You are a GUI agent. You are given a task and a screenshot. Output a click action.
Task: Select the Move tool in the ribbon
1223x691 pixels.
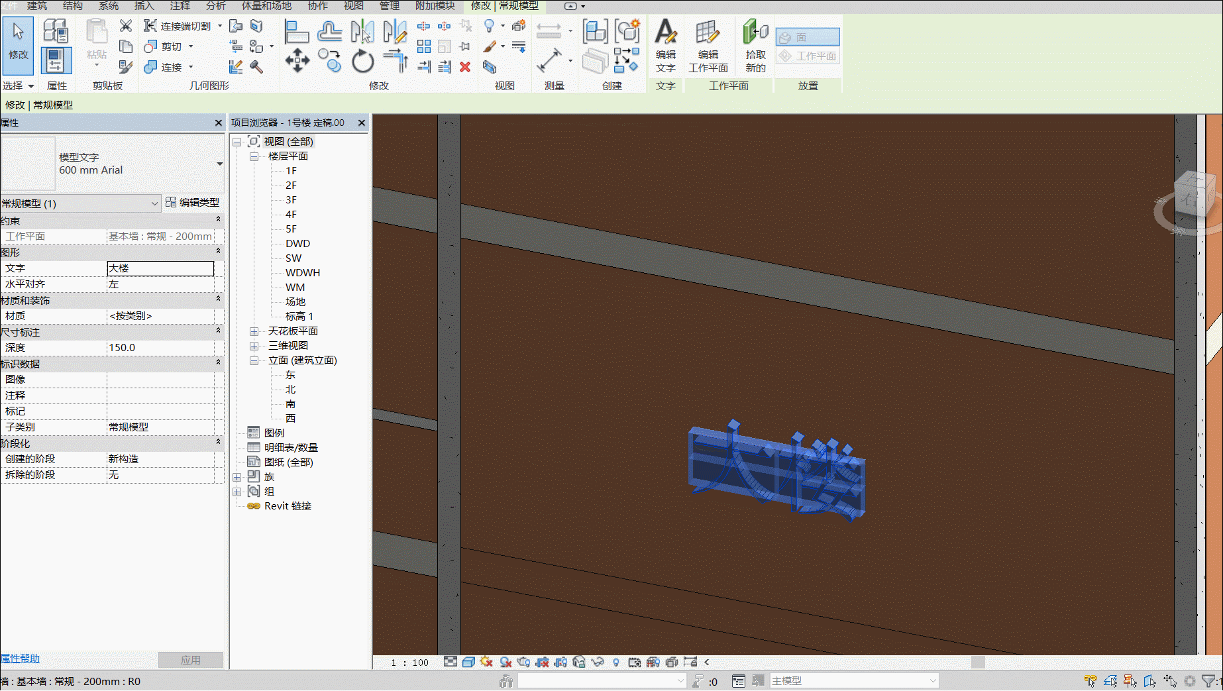[297, 61]
